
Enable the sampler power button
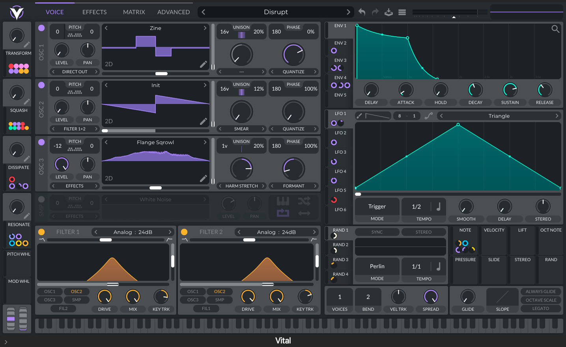41,199
